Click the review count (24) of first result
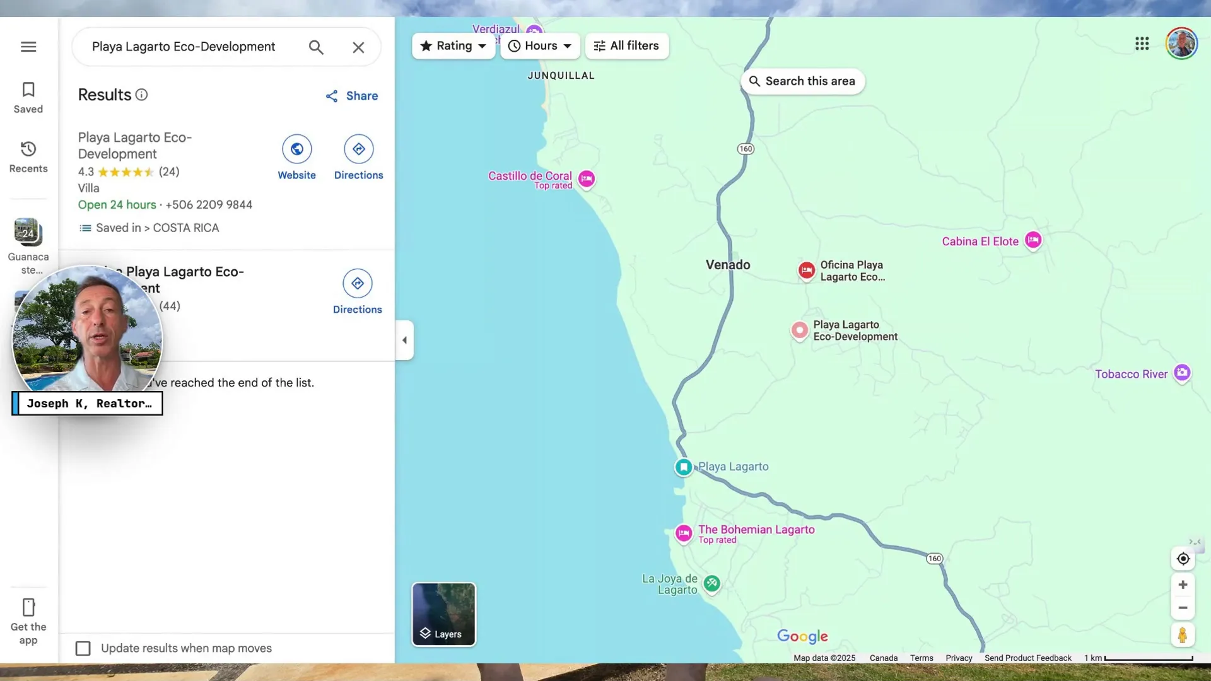The height and width of the screenshot is (681, 1211). click(x=169, y=172)
